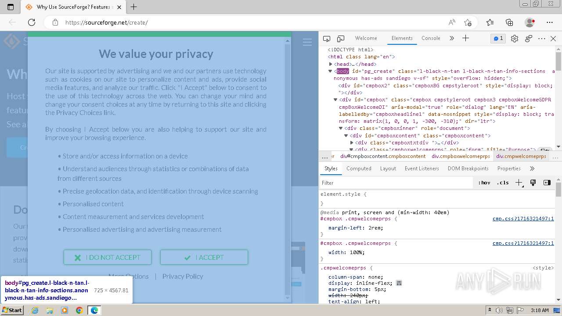This screenshot has width=562, height=316.
Task: Open the Properties pane tab
Action: [x=509, y=169]
